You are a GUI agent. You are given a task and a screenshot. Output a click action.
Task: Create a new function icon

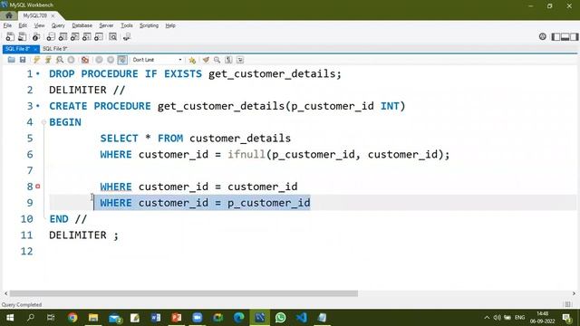[x=99, y=36]
